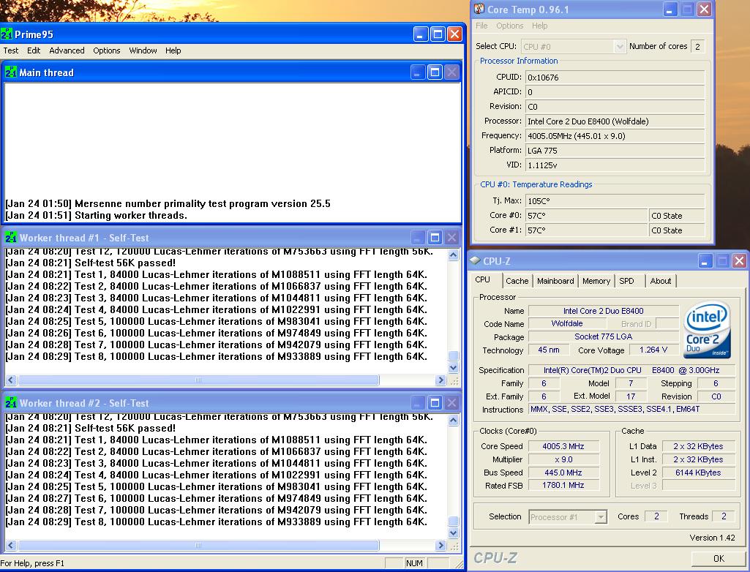The height and width of the screenshot is (572, 750).
Task: Minimize the Prime95 window
Action: click(421, 34)
